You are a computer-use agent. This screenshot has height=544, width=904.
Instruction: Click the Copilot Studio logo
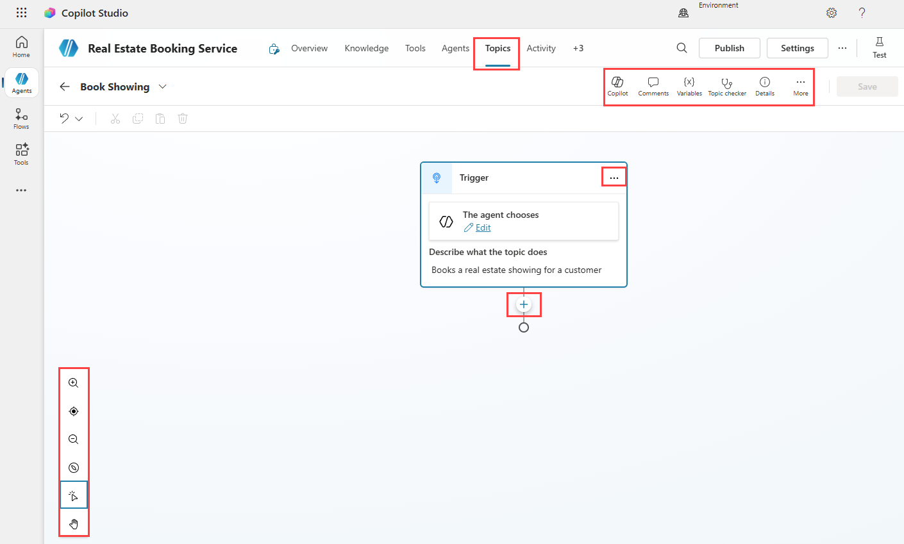pyautogui.click(x=50, y=13)
